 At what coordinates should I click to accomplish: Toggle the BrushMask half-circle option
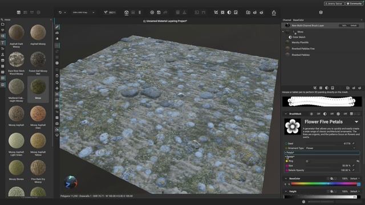(325, 114)
